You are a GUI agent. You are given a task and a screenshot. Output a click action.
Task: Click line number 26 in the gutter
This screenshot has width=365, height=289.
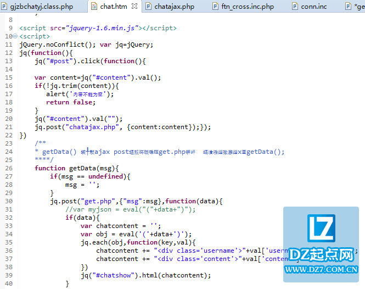9,168
